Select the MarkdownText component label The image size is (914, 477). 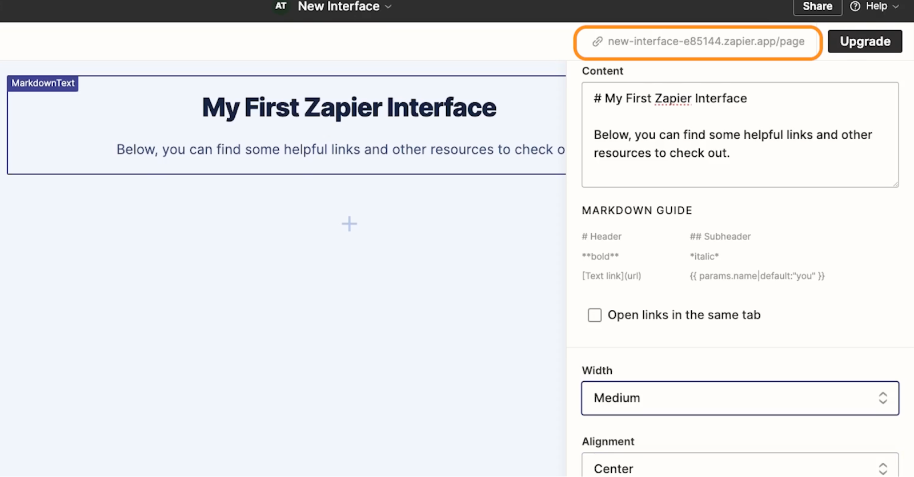[x=43, y=83]
